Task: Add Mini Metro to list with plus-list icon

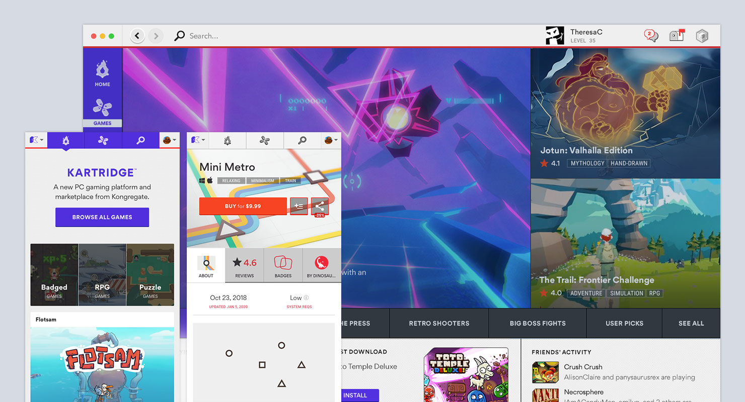Action: 299,206
